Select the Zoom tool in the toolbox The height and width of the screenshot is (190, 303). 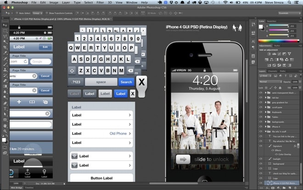tap(5, 131)
